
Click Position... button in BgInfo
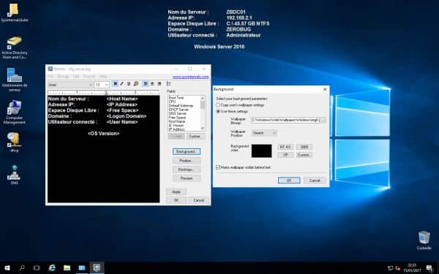(x=187, y=161)
